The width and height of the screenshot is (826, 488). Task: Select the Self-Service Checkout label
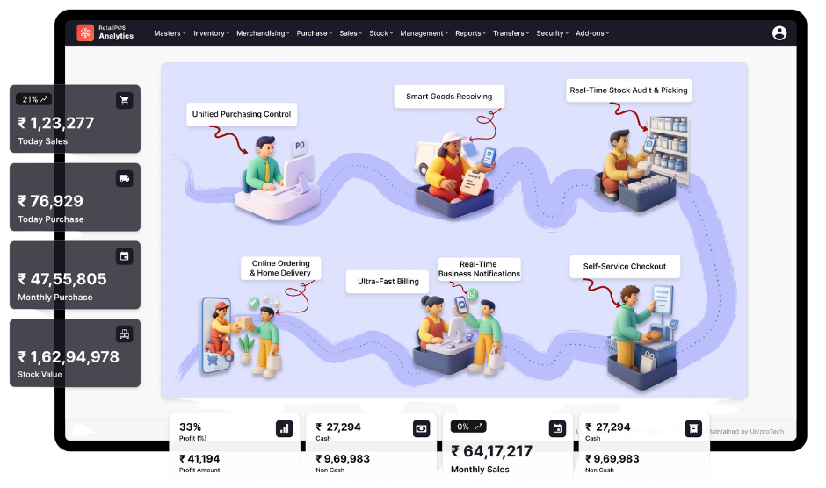click(624, 266)
